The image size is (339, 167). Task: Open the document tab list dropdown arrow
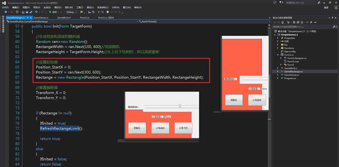coord(269,18)
